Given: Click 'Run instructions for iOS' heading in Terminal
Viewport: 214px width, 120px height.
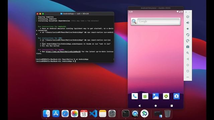Looking at the screenshot, I should coord(50,38).
